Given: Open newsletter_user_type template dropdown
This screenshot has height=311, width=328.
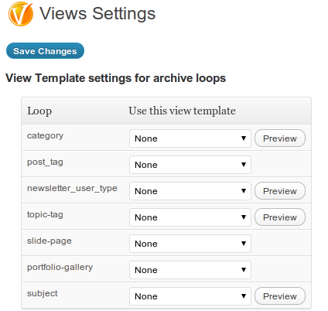Looking at the screenshot, I should tap(190, 191).
